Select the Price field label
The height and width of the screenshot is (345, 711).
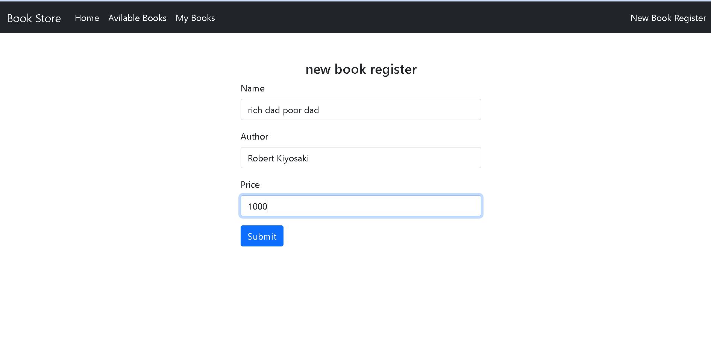250,185
